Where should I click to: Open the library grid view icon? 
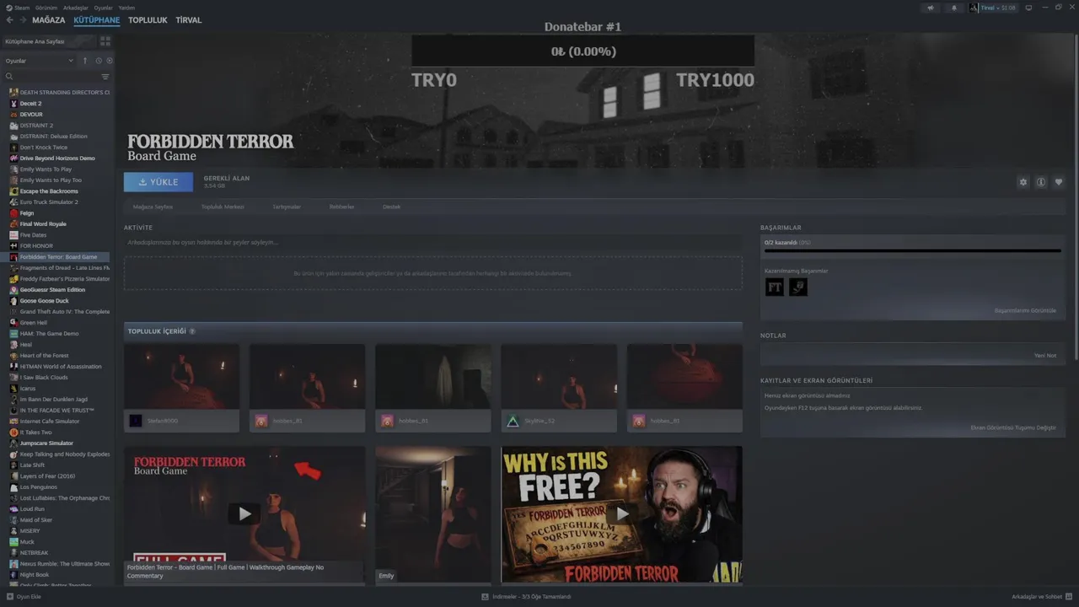(105, 40)
